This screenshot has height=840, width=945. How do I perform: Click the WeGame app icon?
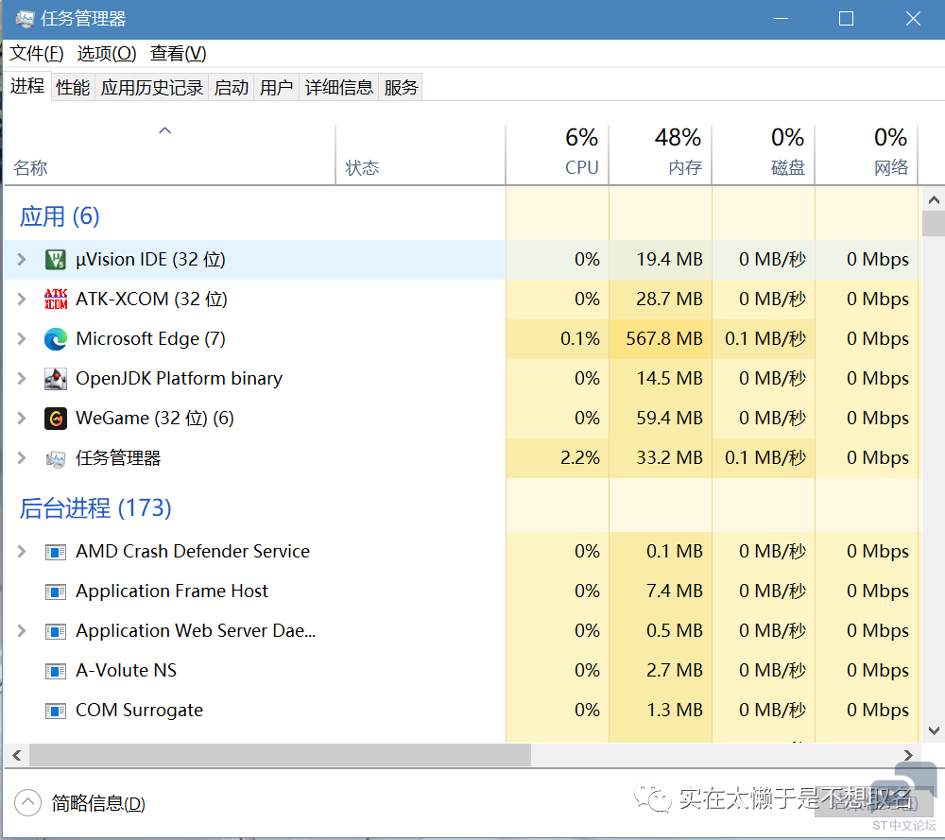(56, 419)
